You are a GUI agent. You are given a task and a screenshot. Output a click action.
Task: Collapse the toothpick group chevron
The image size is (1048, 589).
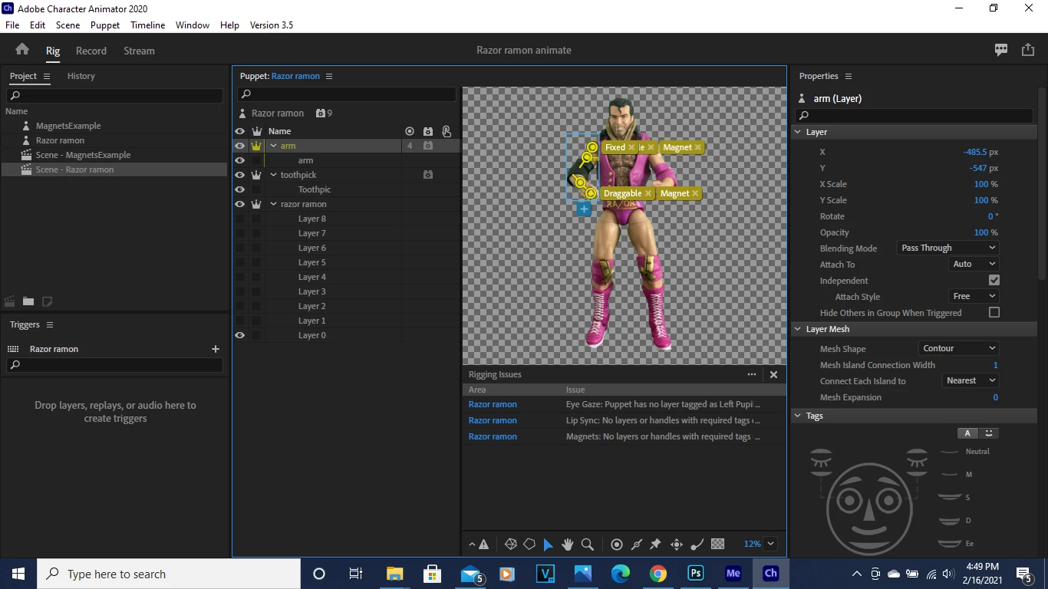[273, 175]
